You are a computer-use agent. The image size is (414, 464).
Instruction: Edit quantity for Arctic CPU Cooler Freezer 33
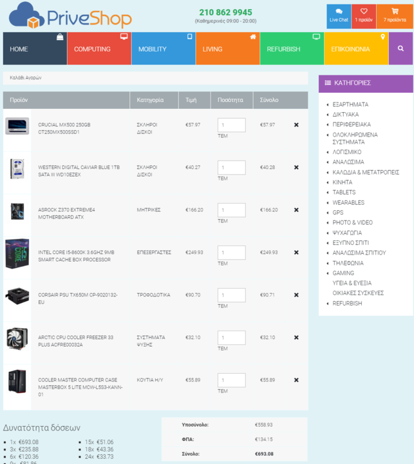tap(232, 338)
